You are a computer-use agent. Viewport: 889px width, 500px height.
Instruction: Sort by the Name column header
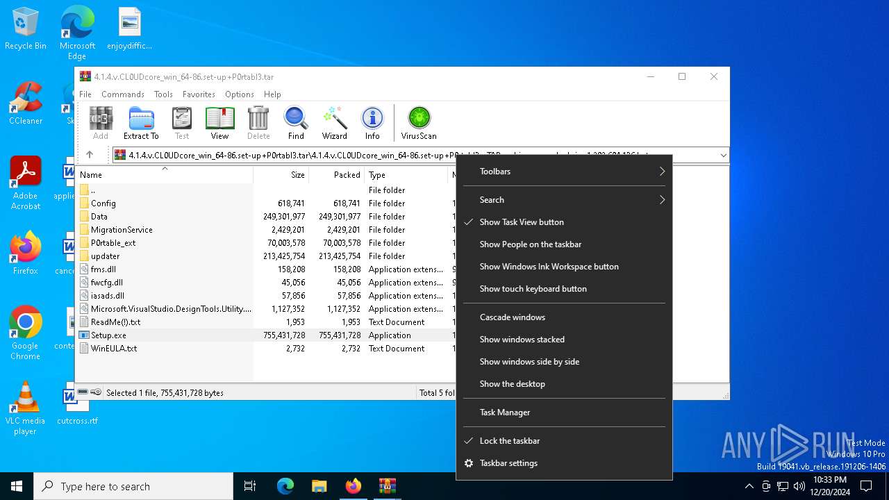(x=165, y=175)
